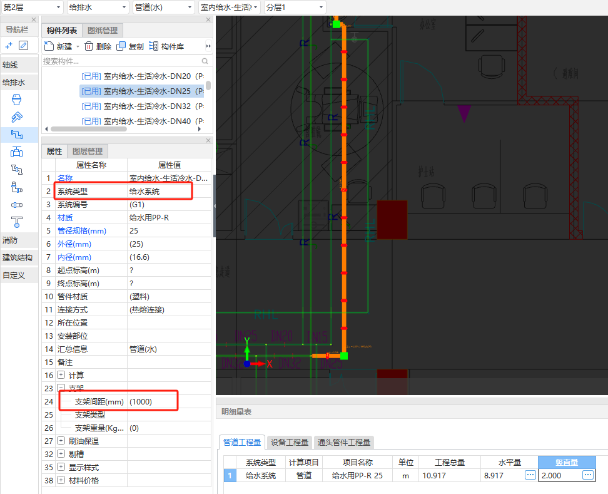This screenshot has height=494, width=608.
Task: Open the 给排水 navigation section
Action: click(19, 82)
